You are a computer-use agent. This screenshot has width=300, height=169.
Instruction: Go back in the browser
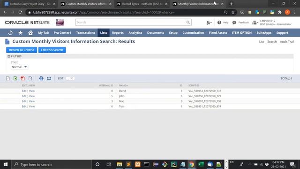coord(5,12)
